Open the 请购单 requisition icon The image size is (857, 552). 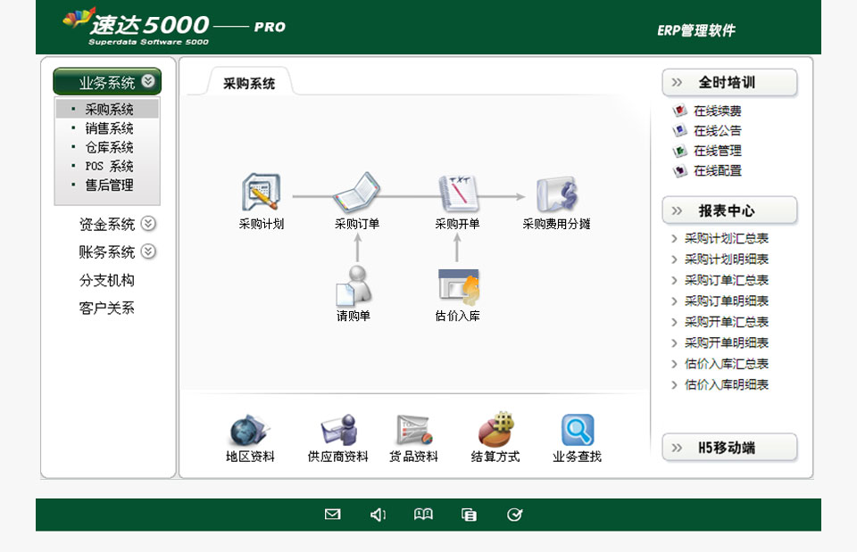pos(354,285)
